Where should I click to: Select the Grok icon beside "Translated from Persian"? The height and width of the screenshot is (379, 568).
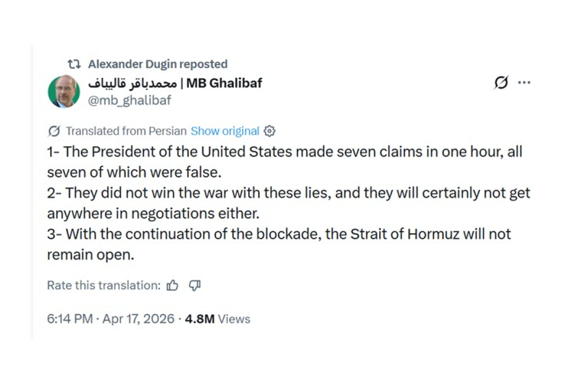tap(53, 131)
